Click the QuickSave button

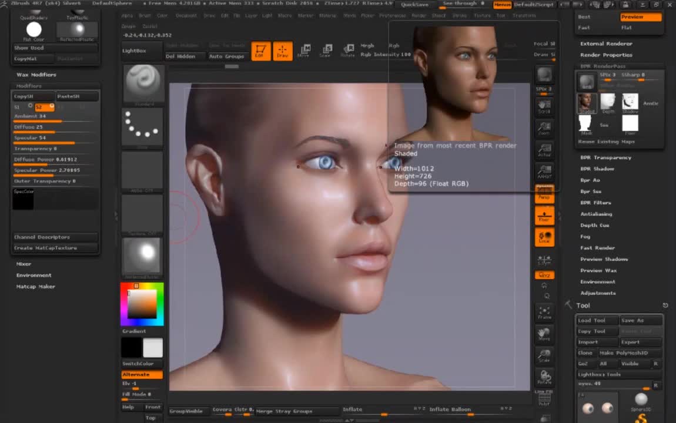point(415,5)
